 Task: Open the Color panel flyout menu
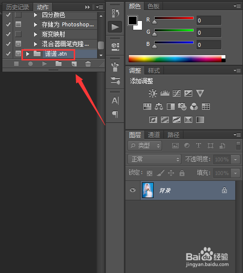[x=237, y=6]
